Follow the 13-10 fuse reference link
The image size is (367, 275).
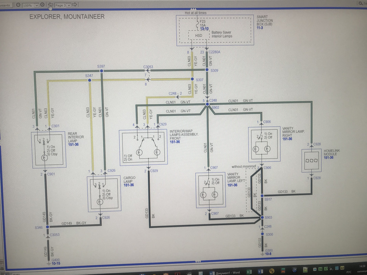[x=204, y=29]
